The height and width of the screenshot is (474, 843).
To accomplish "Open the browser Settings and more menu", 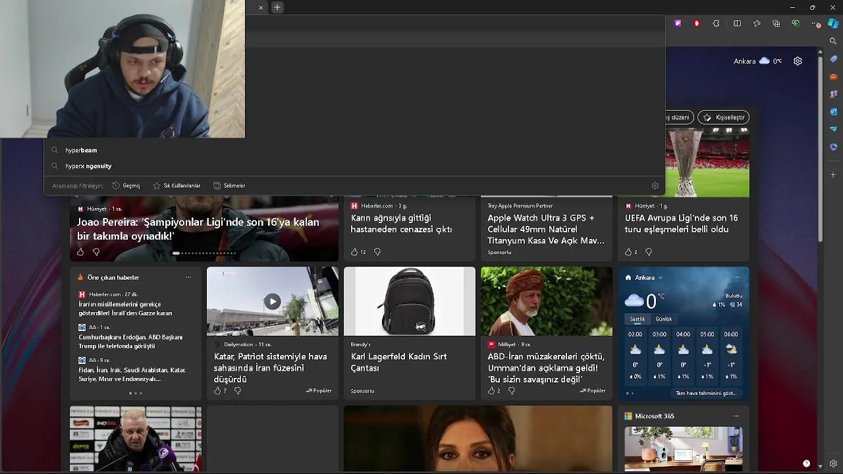I will tap(815, 24).
